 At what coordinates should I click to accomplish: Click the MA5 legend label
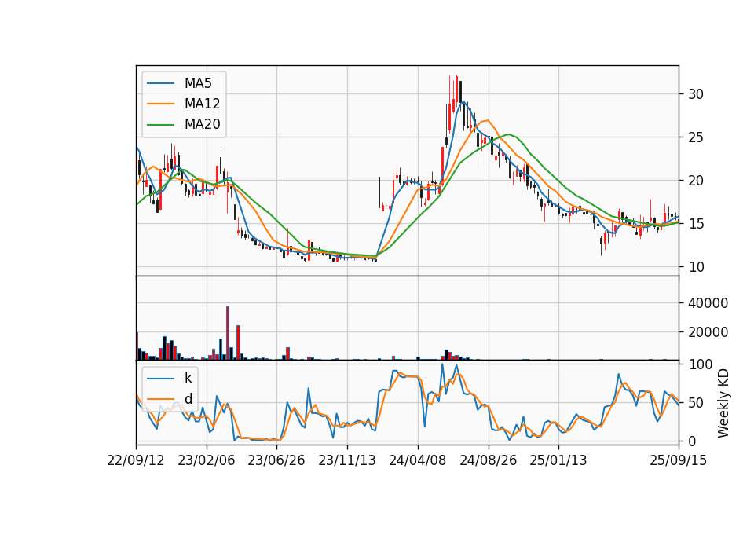coord(198,83)
